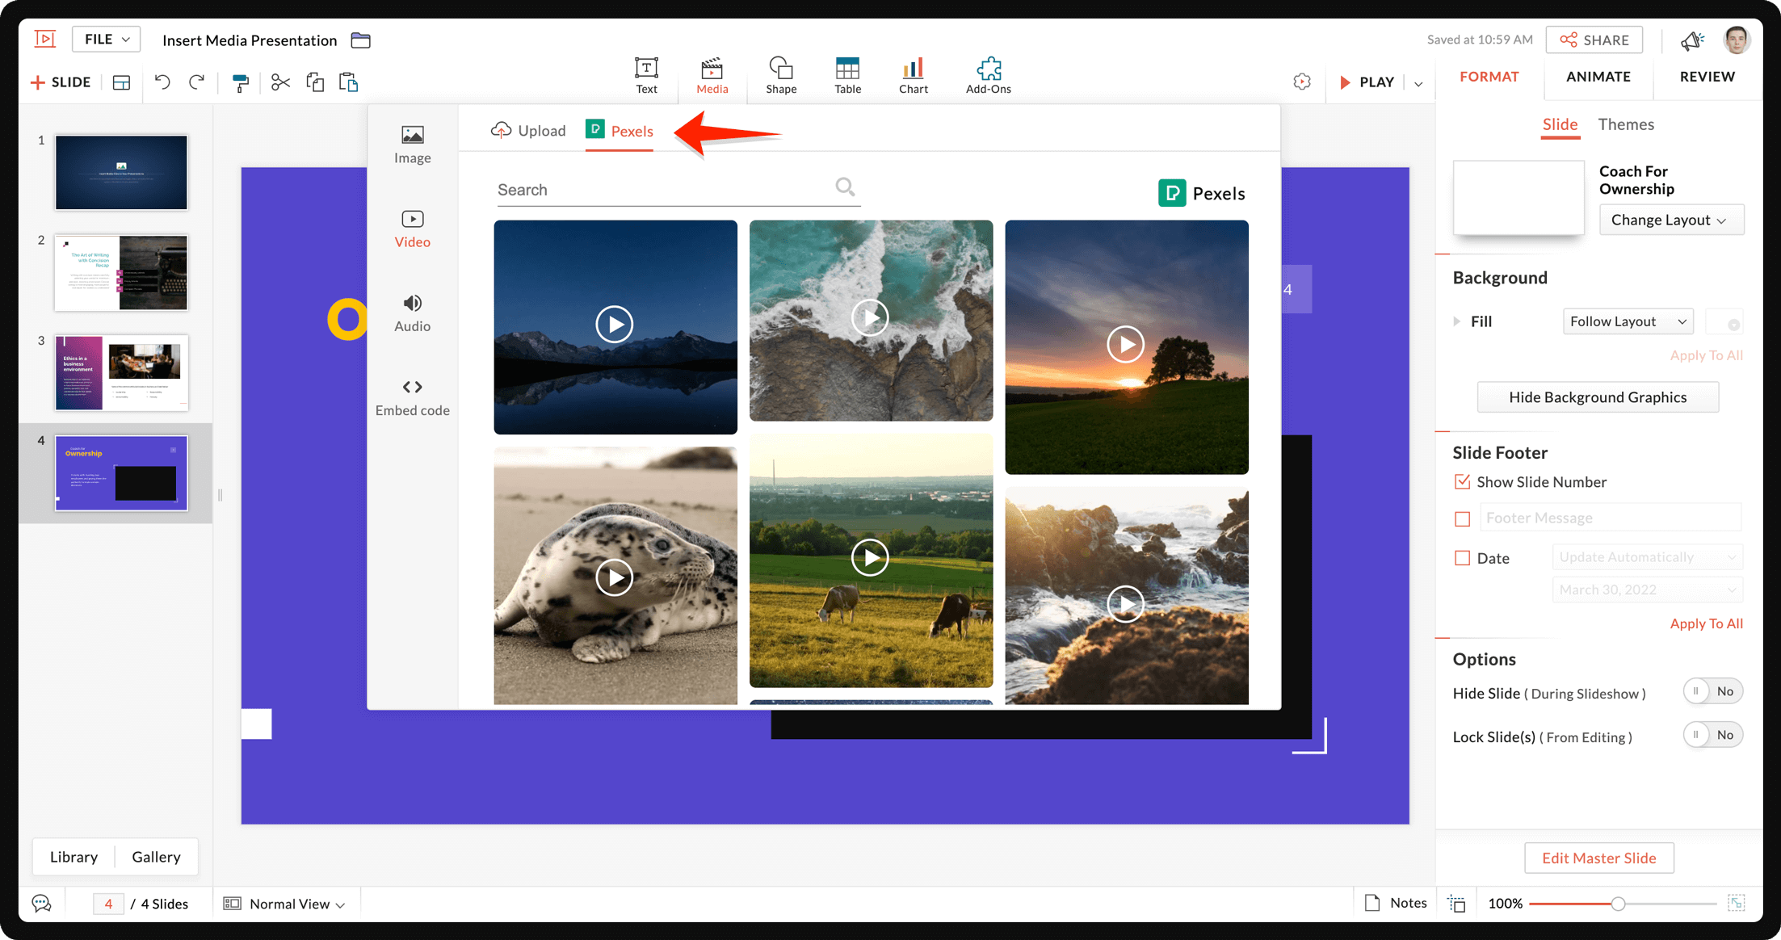1781x940 pixels.
Task: Open the Change Layout dropdown
Action: (1670, 220)
